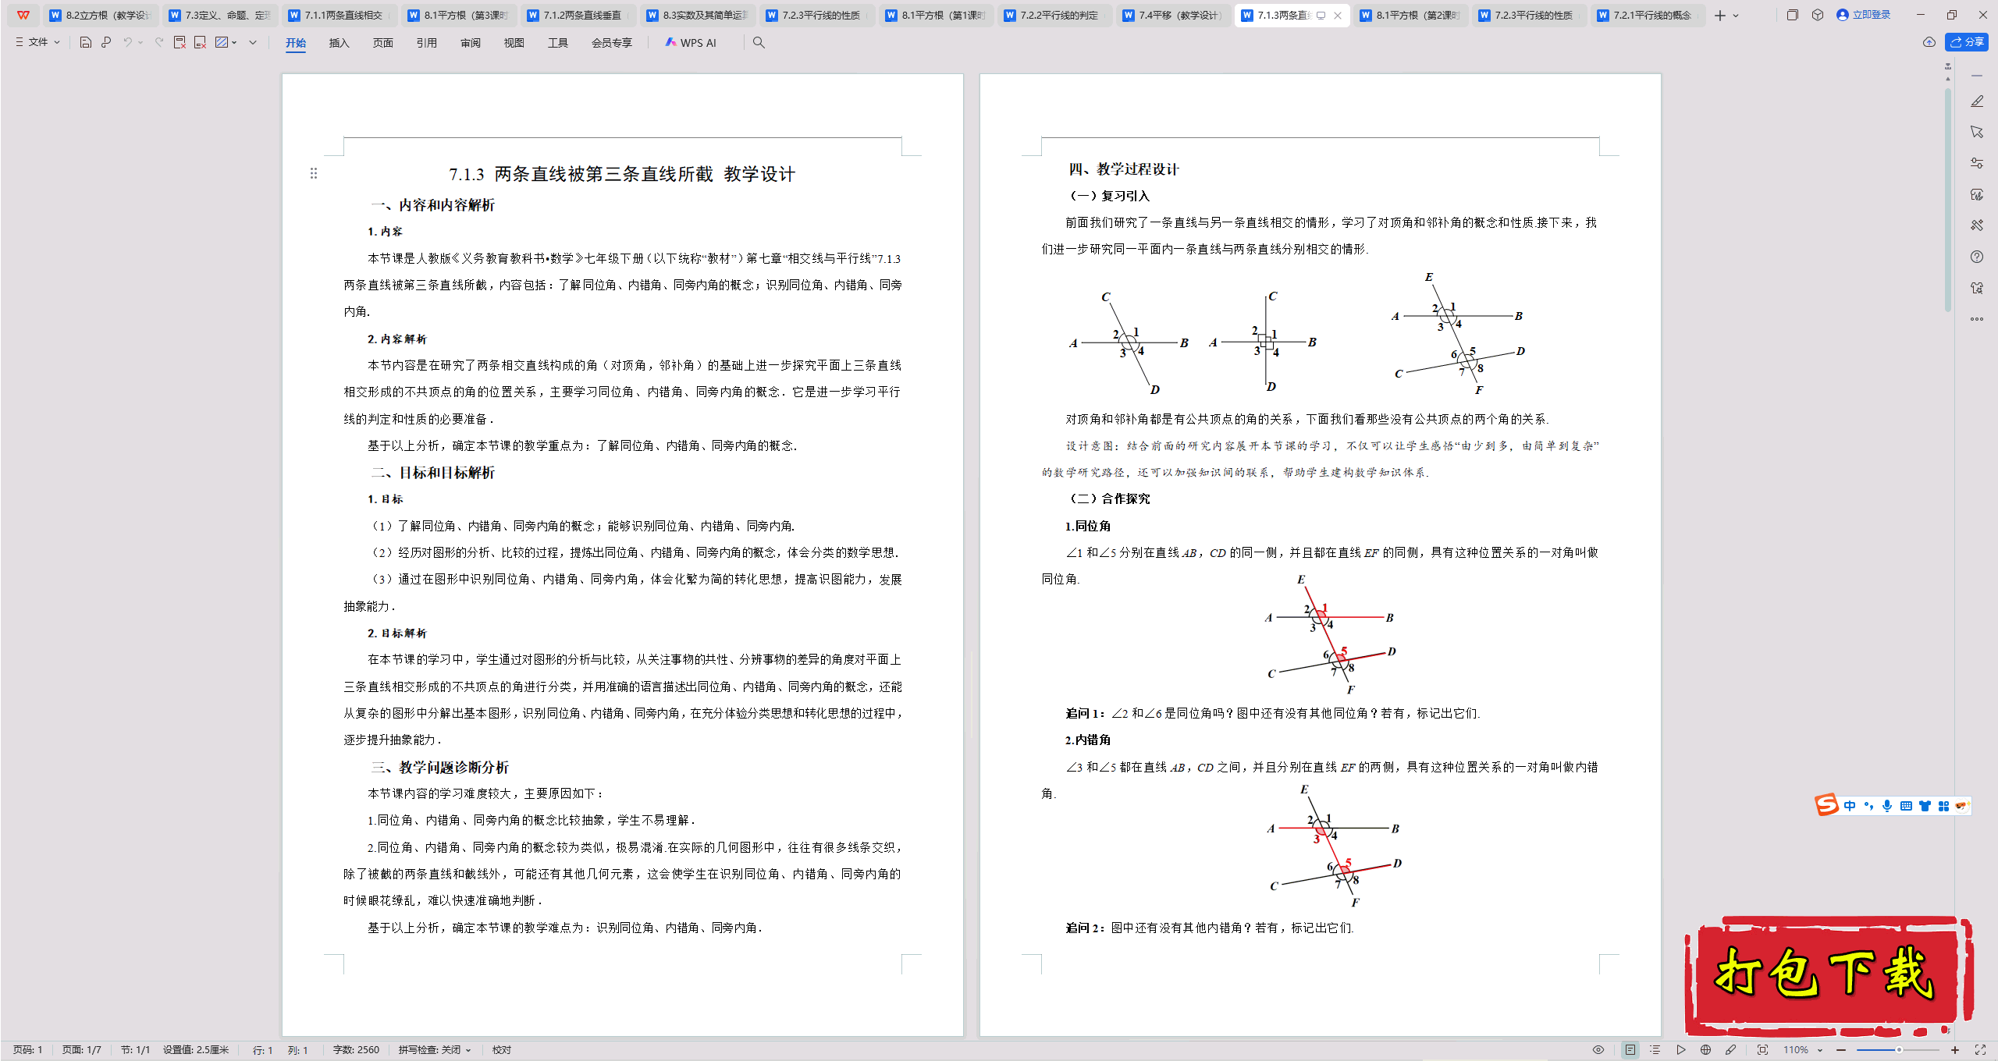
Task: Click the 字数: 2560 word count
Action: (x=356, y=1050)
